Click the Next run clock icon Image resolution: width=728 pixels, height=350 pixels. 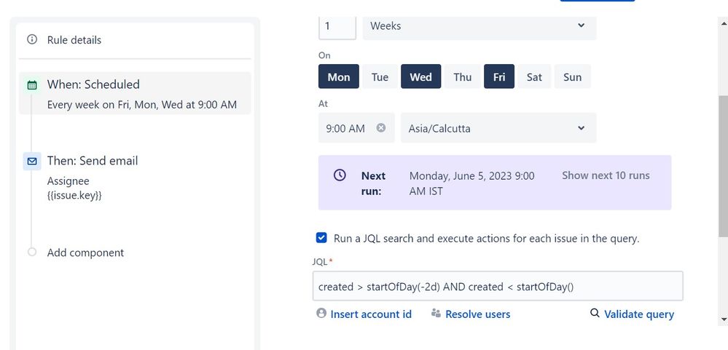point(340,175)
